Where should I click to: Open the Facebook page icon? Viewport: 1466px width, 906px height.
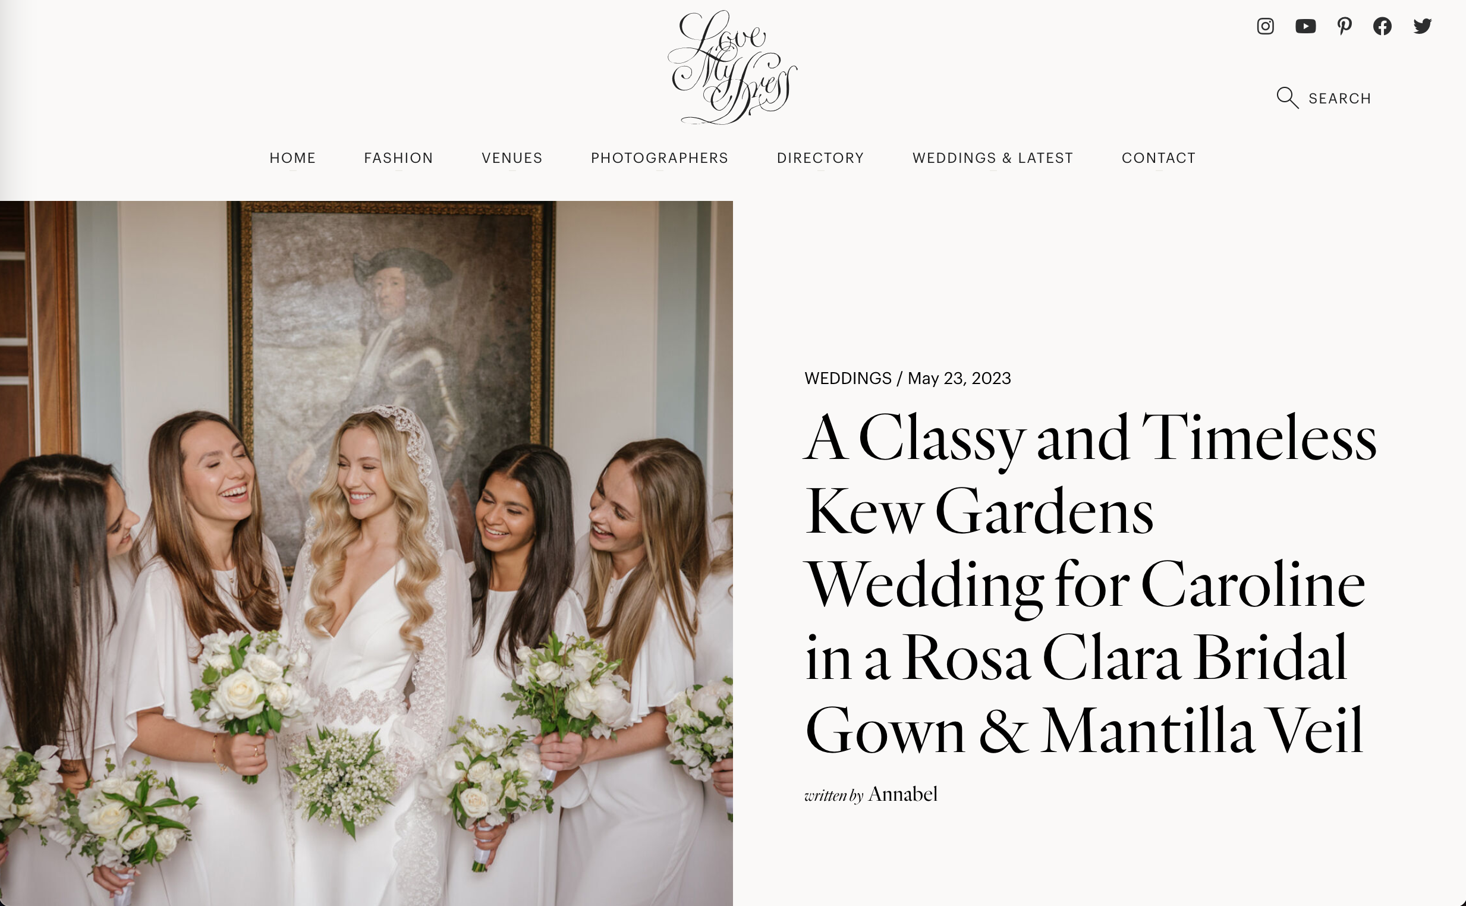click(1382, 26)
